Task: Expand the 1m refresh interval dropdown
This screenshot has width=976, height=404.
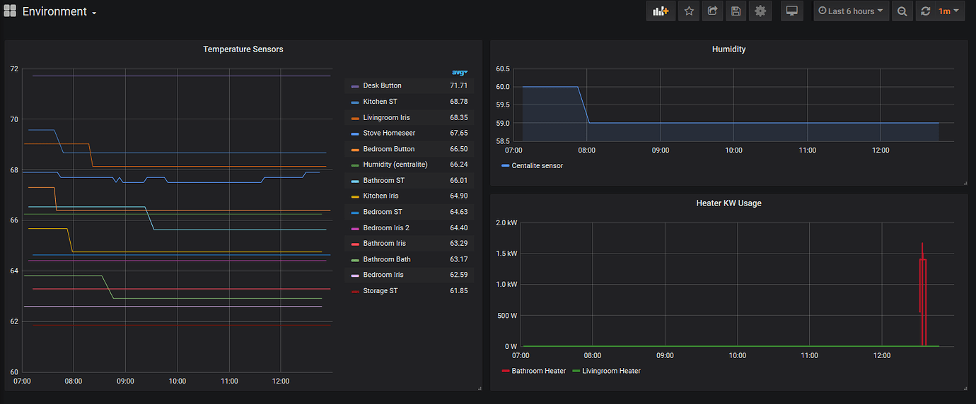Action: (949, 11)
